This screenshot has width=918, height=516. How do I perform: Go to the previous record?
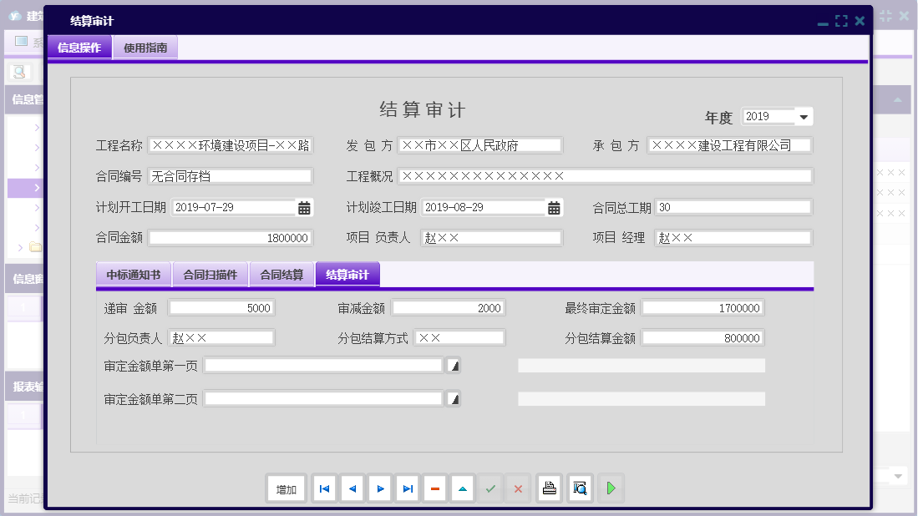pyautogui.click(x=352, y=488)
